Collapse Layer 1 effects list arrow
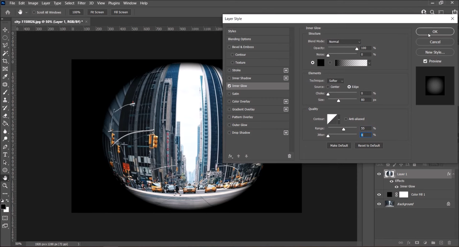This screenshot has width=459, height=247. pyautogui.click(x=454, y=174)
